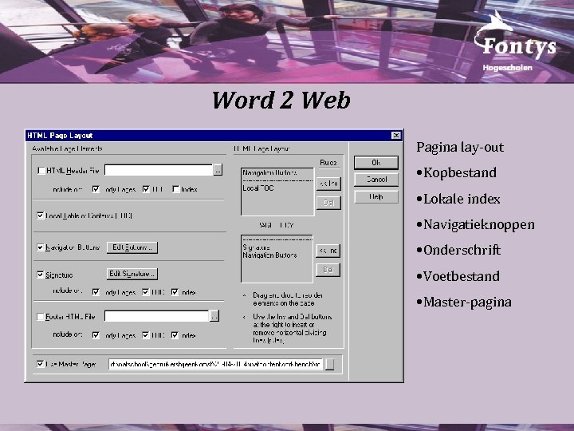
Task: Click the Footer HTML File path field
Action: (157, 316)
